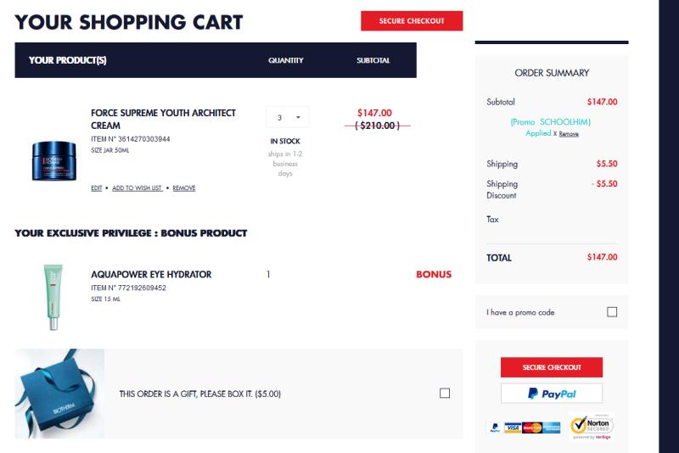The width and height of the screenshot is (679, 453).
Task: Pay with the PayPal button
Action: [x=551, y=394]
